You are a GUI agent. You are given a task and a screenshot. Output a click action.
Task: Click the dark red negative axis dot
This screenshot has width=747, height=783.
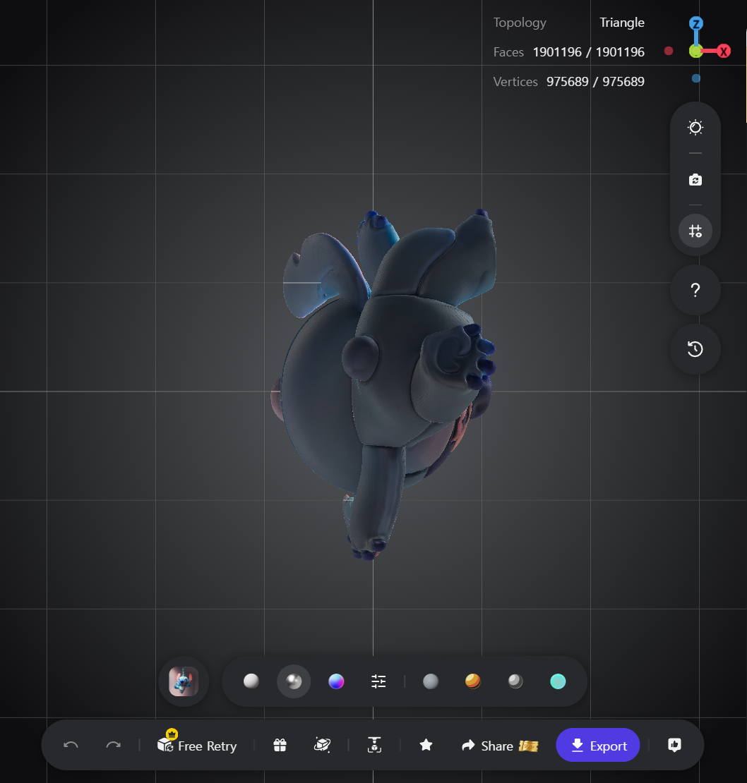[x=669, y=51]
